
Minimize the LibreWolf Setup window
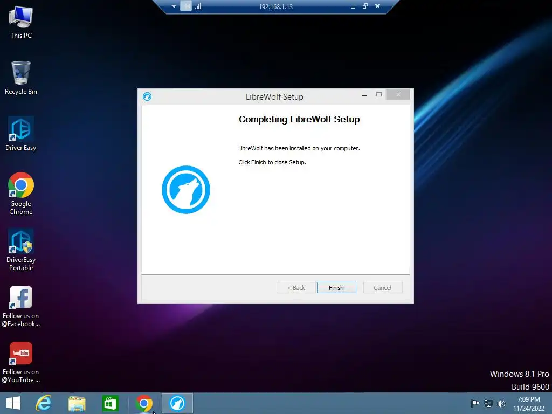pos(364,95)
